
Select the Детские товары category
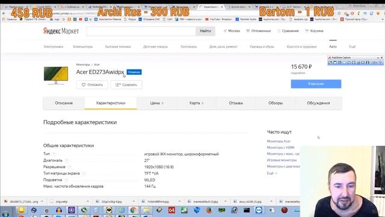155,46
